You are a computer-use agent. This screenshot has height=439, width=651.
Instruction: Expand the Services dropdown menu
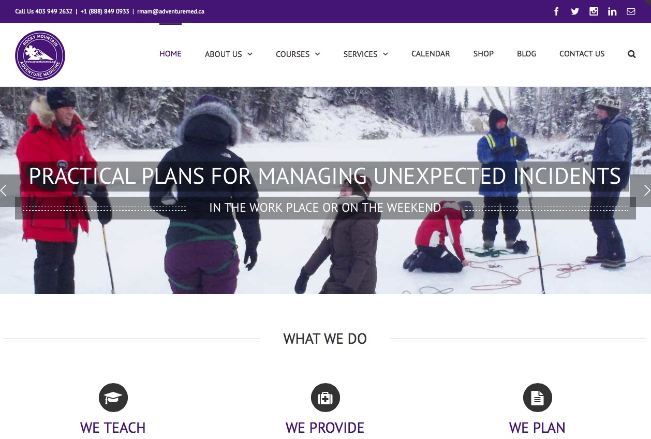click(x=366, y=54)
